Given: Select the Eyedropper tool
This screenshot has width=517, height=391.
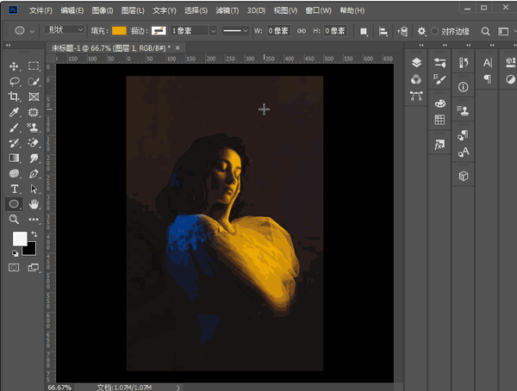Looking at the screenshot, I should pyautogui.click(x=14, y=113).
